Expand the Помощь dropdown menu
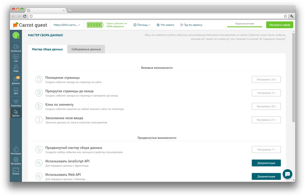Image resolution: width=305 pixels, height=196 pixels. pyautogui.click(x=142, y=25)
